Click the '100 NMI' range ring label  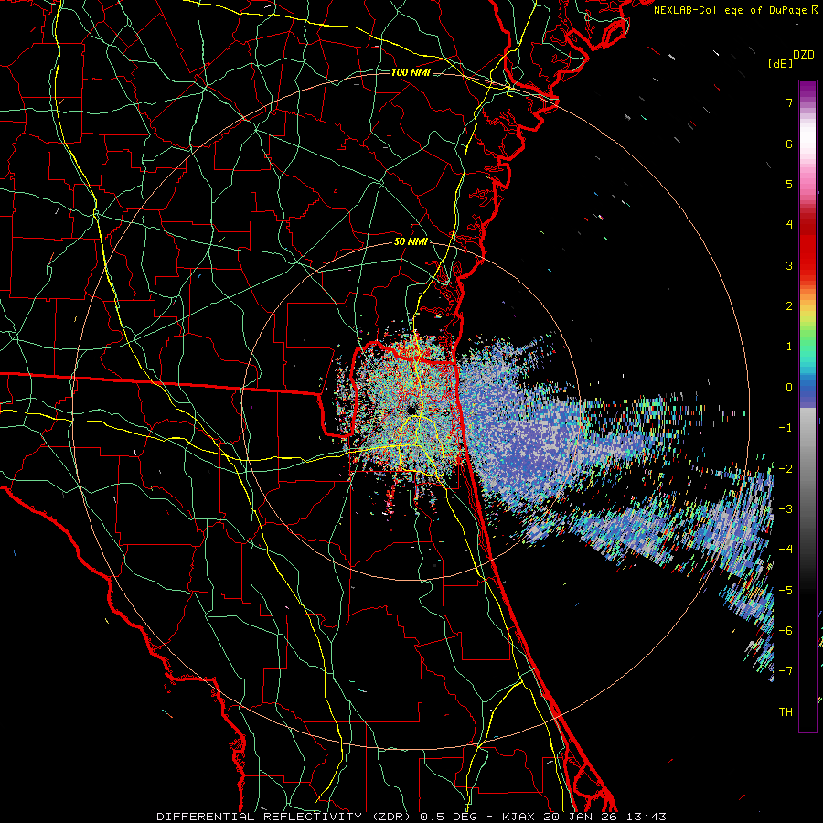[x=411, y=72]
